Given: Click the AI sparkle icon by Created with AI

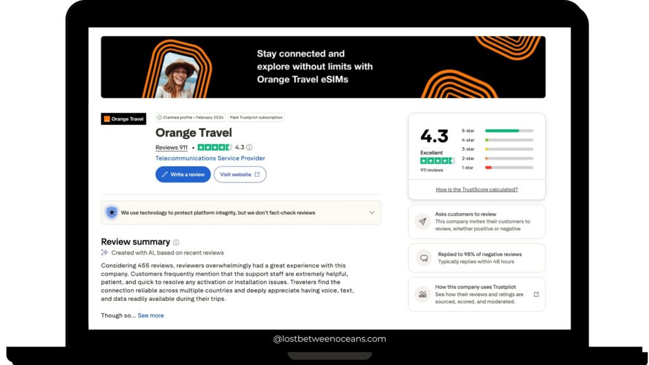Looking at the screenshot, I should [105, 252].
